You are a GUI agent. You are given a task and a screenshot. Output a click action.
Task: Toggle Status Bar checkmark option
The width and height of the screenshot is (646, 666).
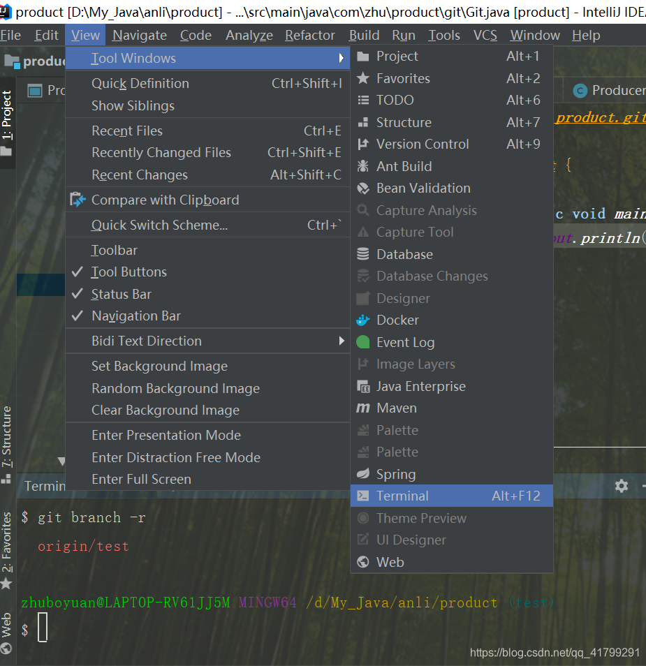(x=208, y=294)
